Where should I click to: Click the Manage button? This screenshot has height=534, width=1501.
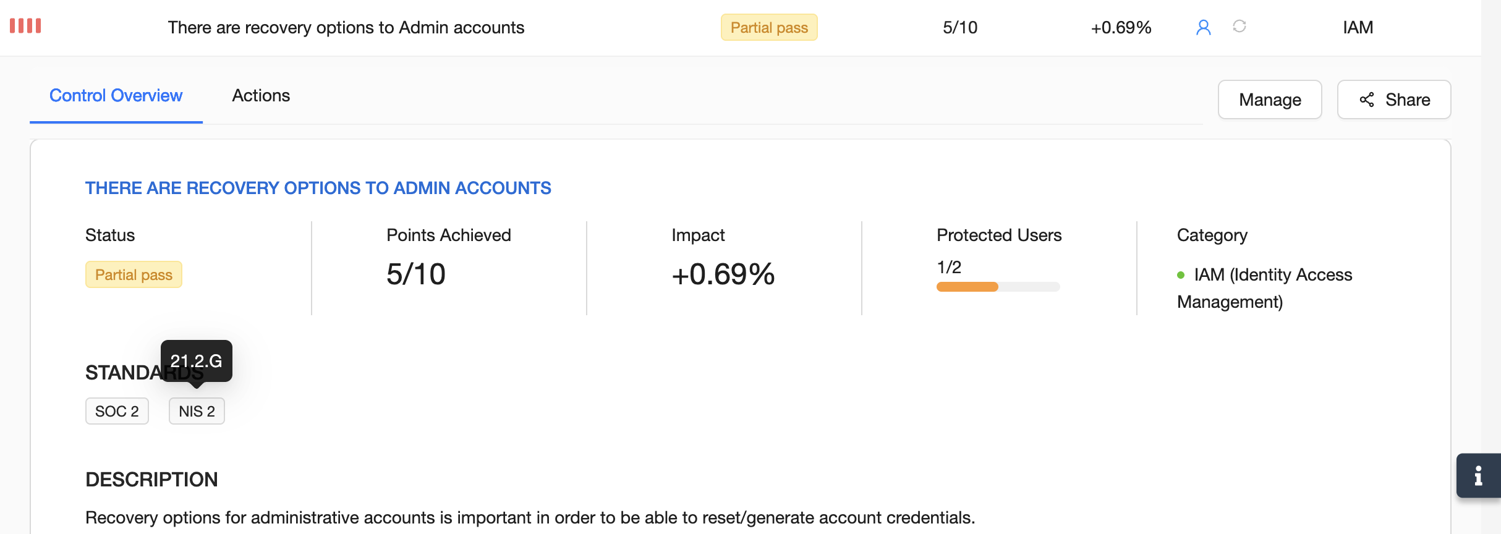coord(1270,100)
